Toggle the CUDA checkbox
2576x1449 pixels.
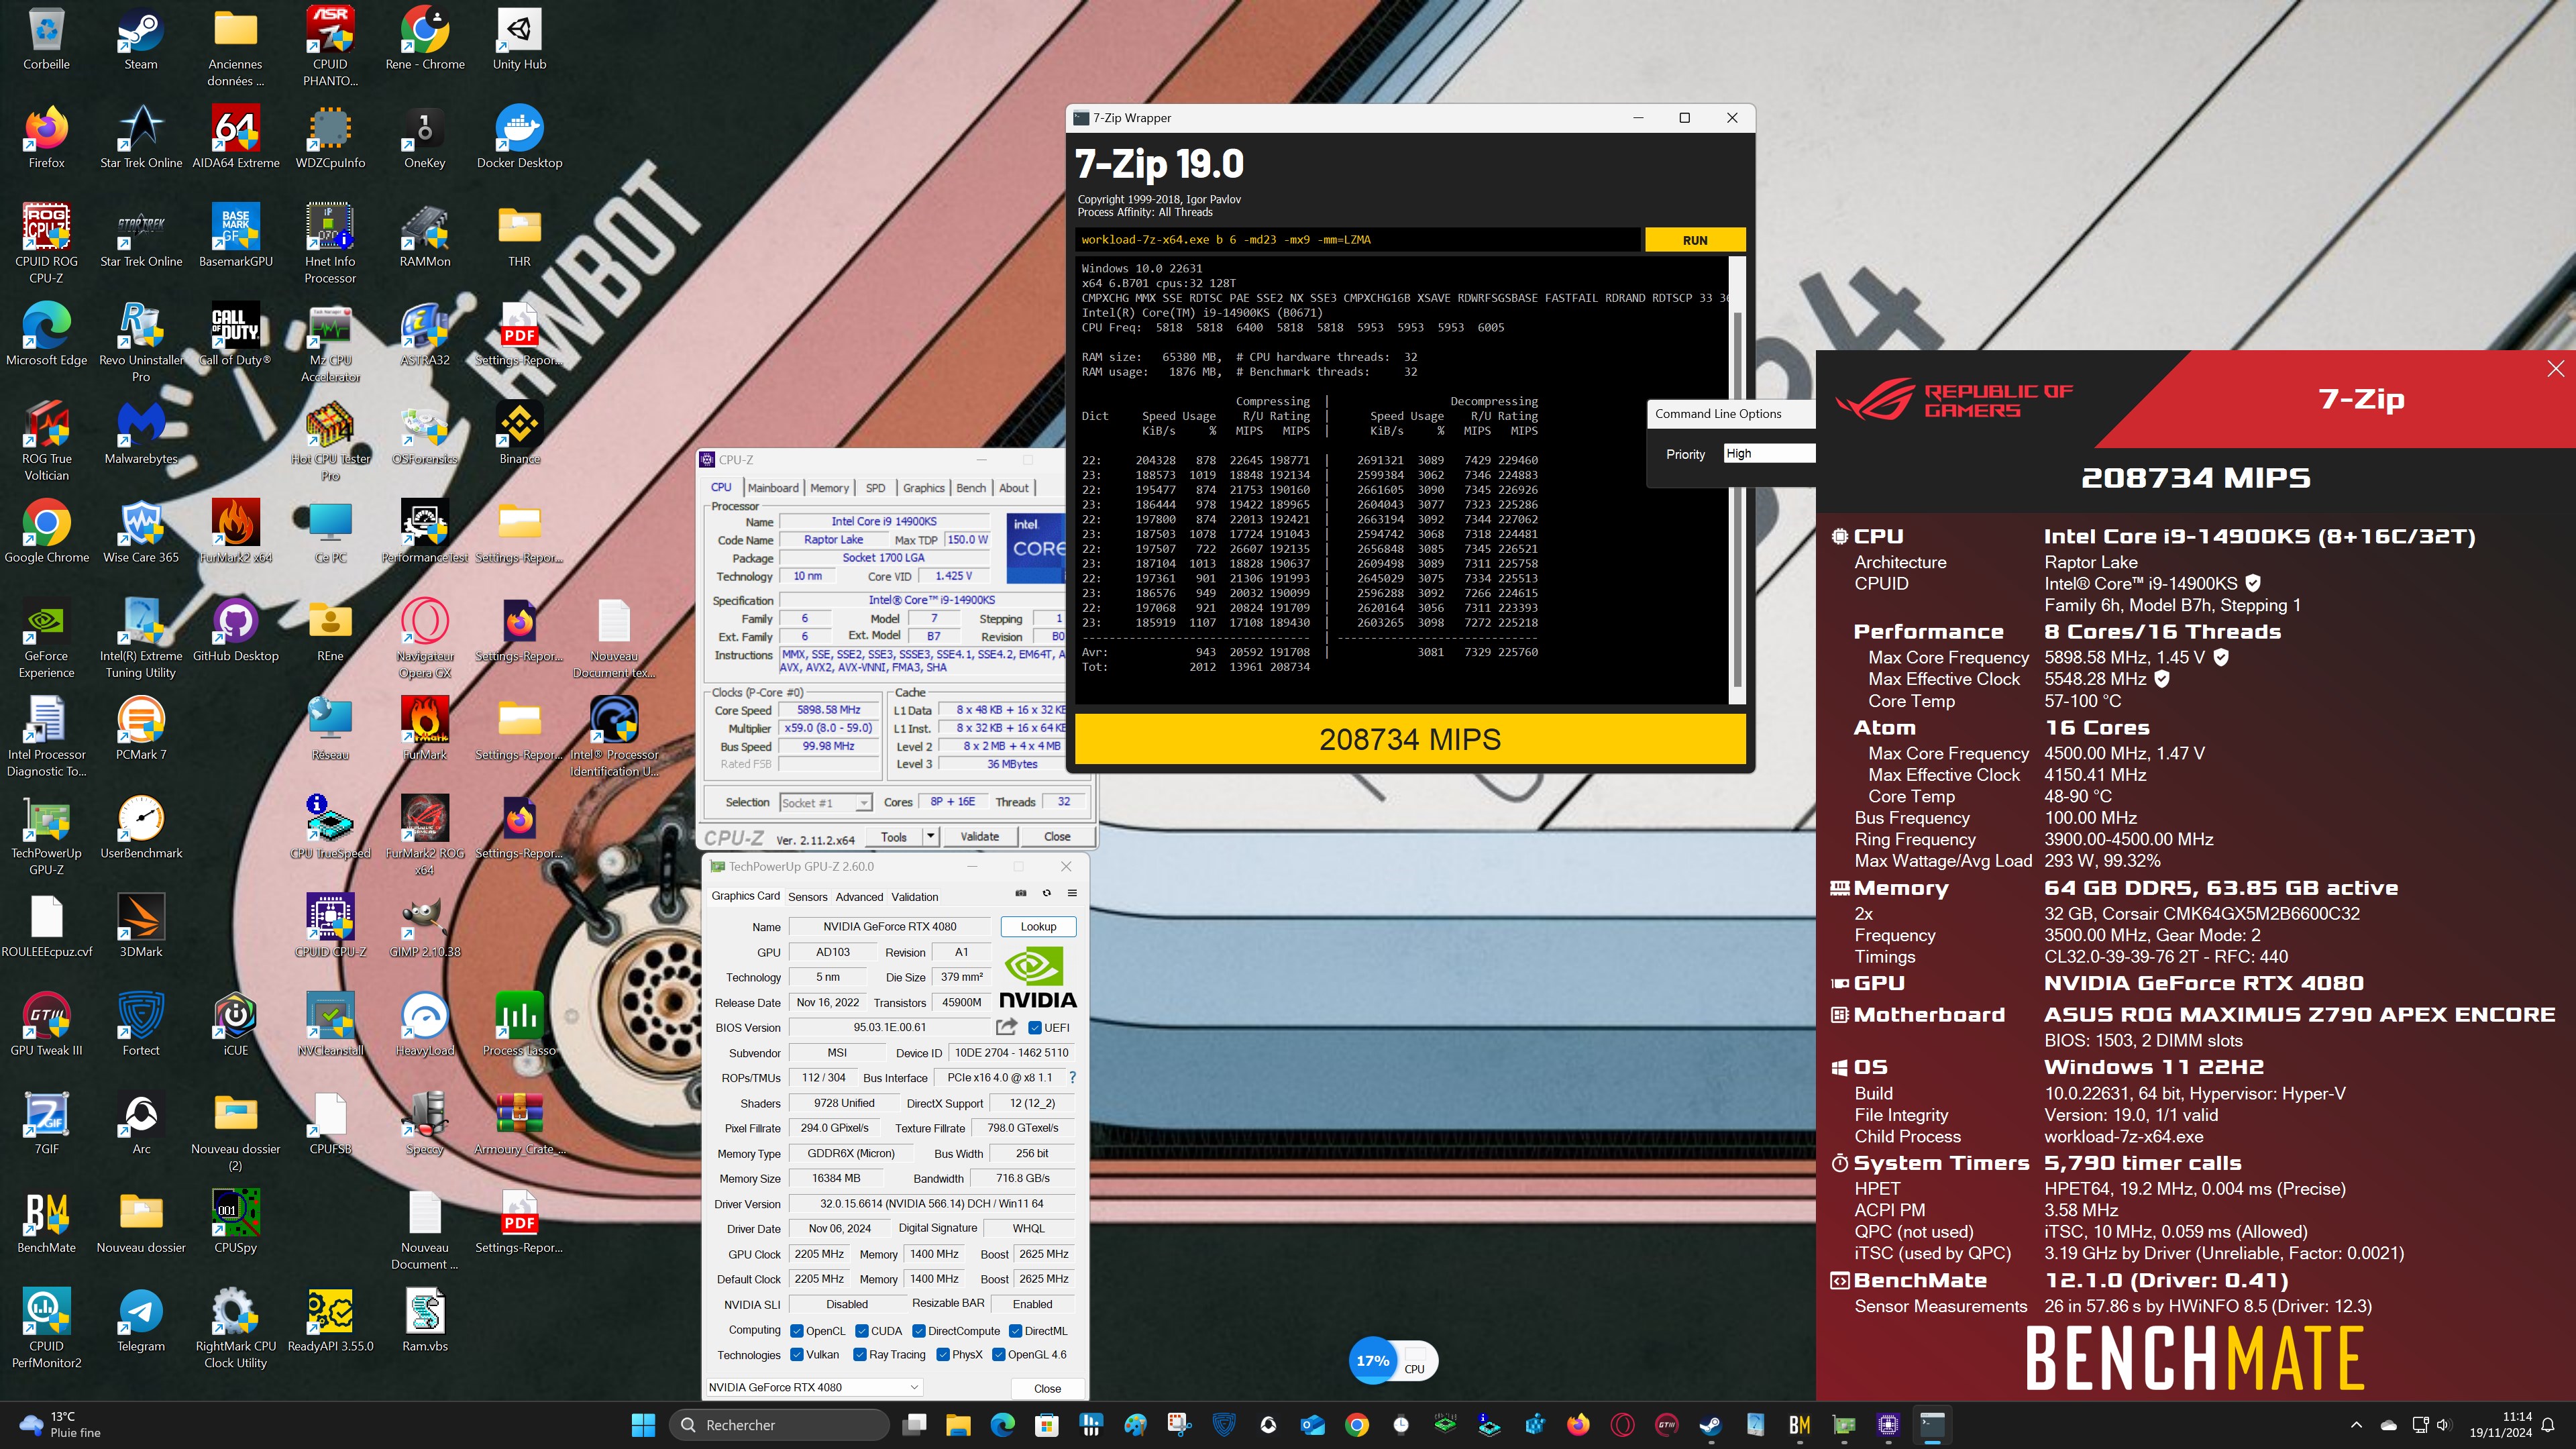tap(861, 1331)
